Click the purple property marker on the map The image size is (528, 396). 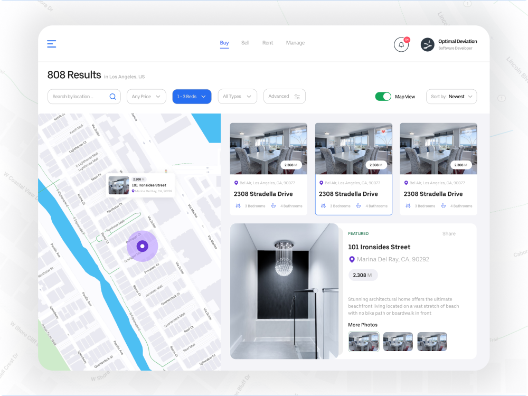tap(142, 246)
